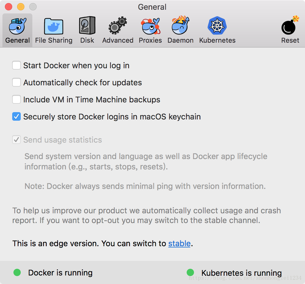
Task: Enable Start Docker when you log in
Action: point(16,66)
